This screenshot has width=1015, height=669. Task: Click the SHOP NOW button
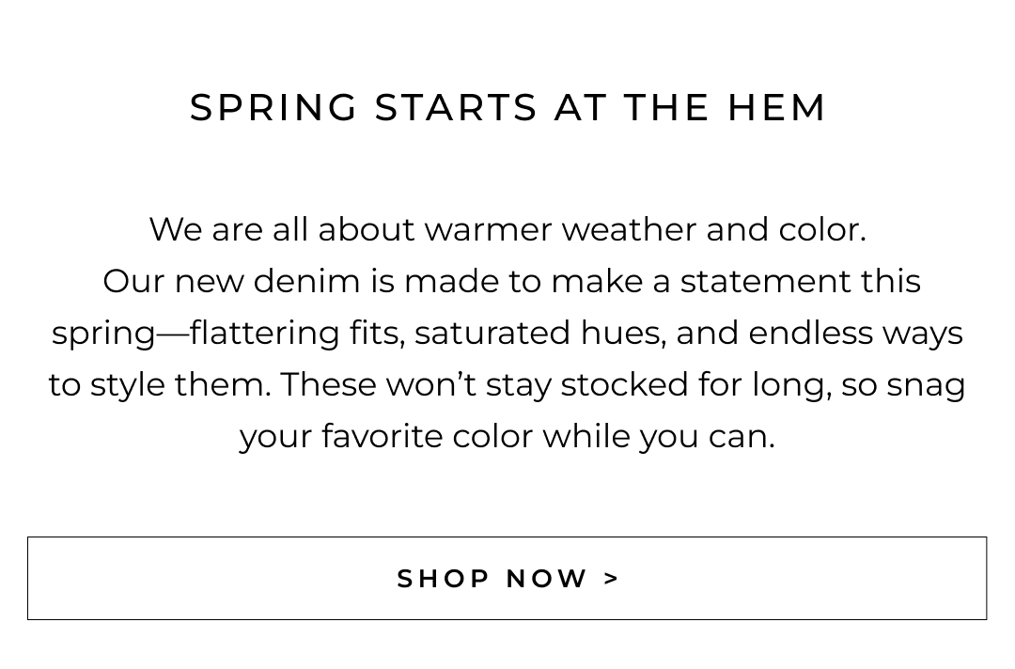tap(507, 578)
